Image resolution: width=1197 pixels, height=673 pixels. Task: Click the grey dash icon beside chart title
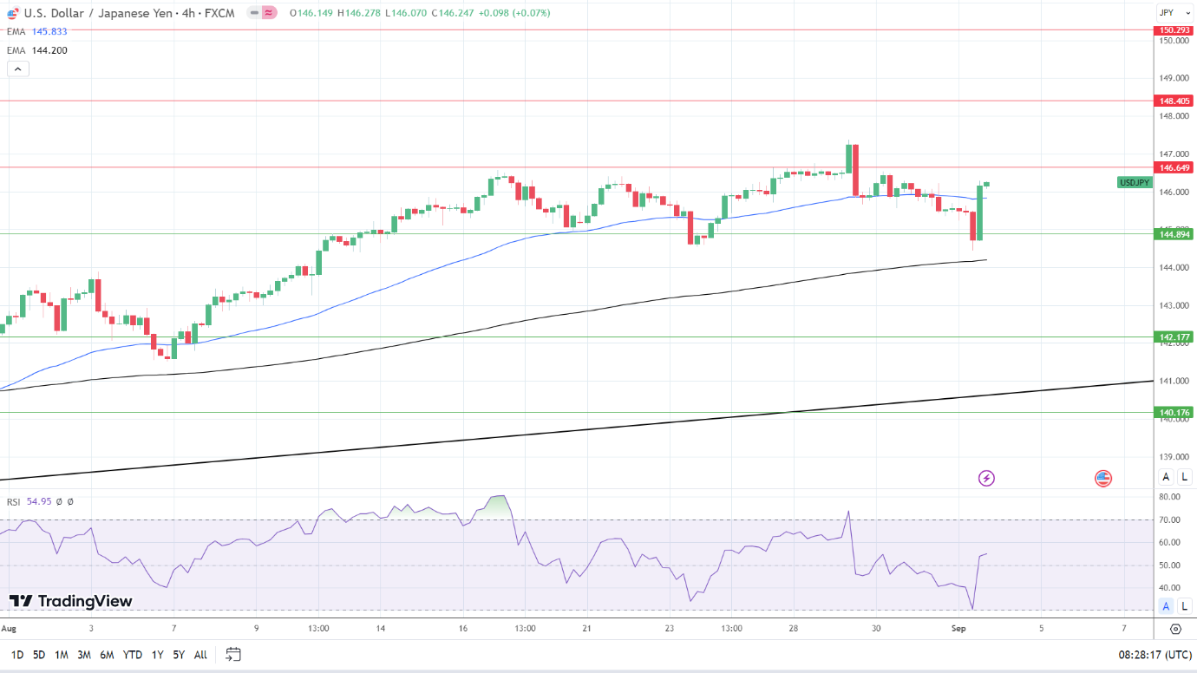coord(252,13)
